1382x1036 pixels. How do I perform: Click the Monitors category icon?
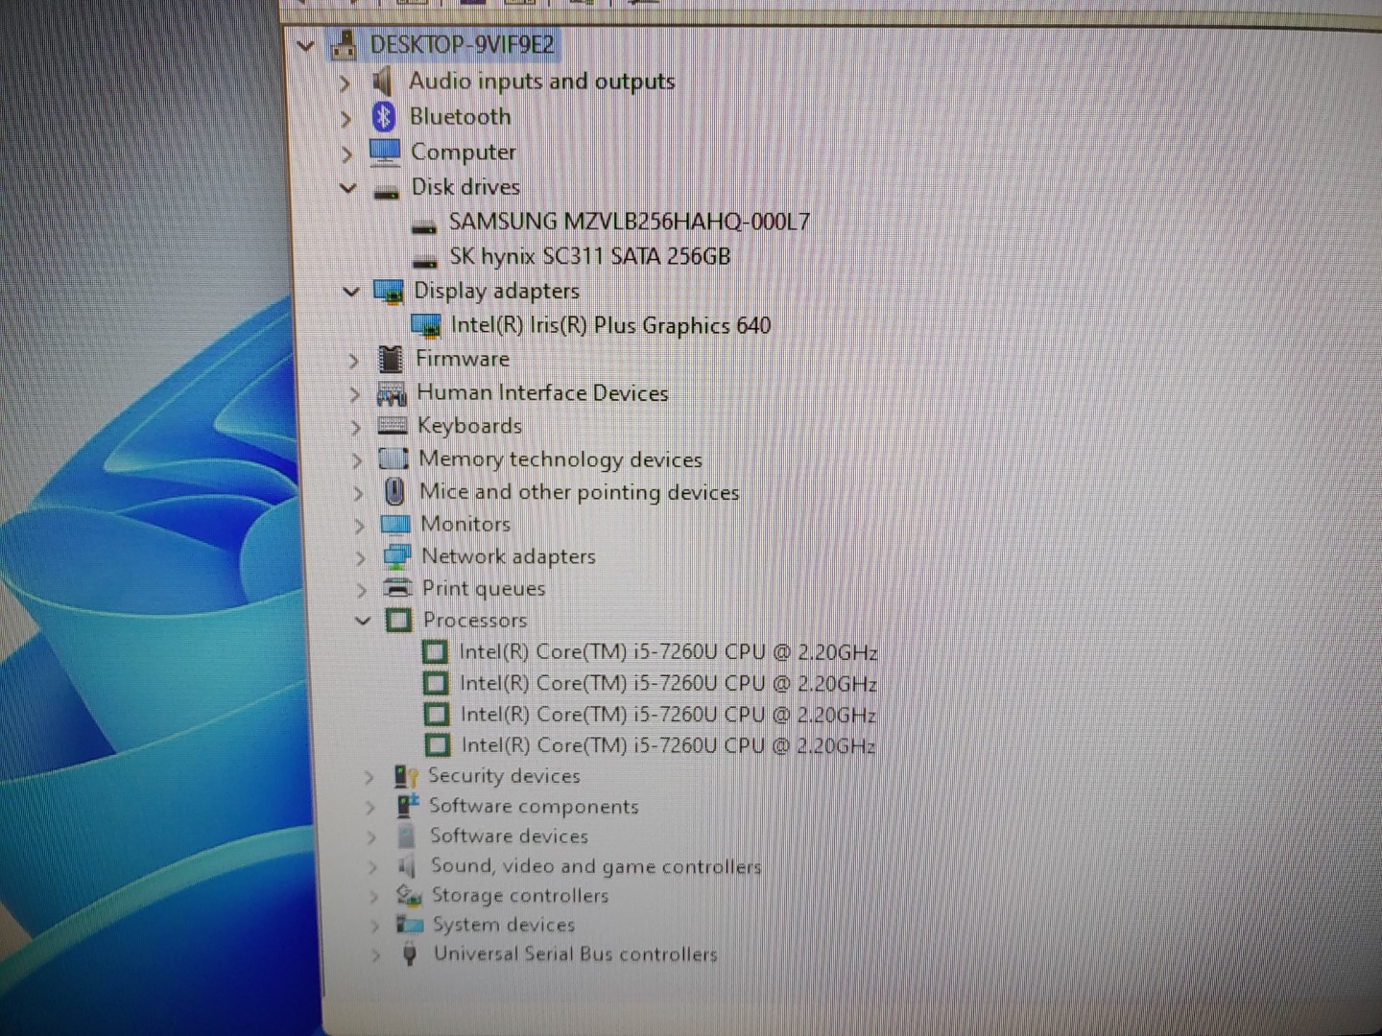pos(395,525)
